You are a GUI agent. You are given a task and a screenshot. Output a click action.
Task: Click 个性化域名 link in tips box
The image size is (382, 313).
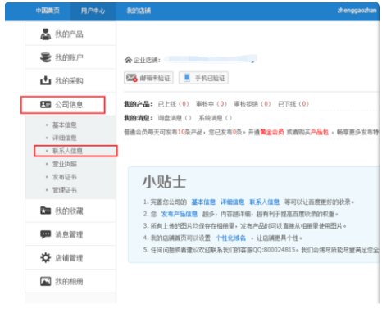point(231,238)
